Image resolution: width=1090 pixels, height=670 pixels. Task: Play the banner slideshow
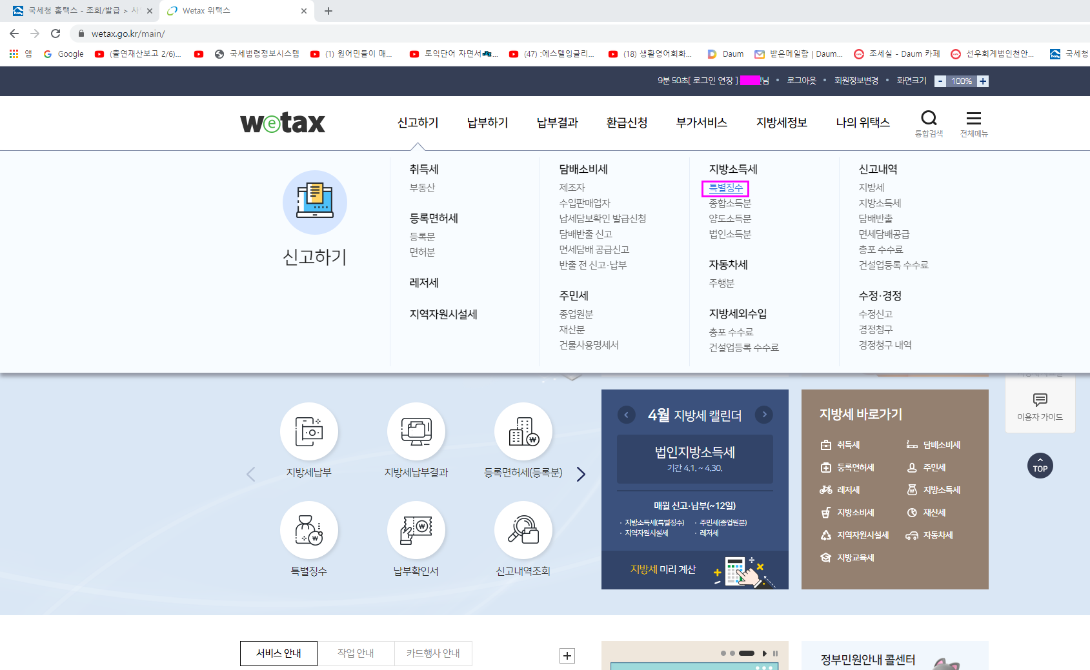(764, 653)
